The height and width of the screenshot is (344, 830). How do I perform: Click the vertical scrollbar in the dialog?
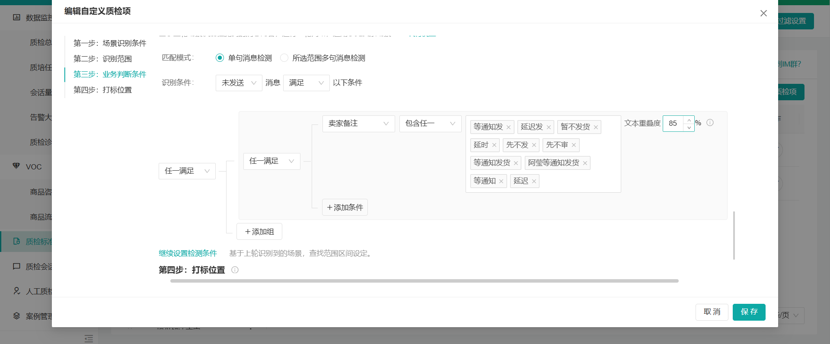(x=734, y=235)
